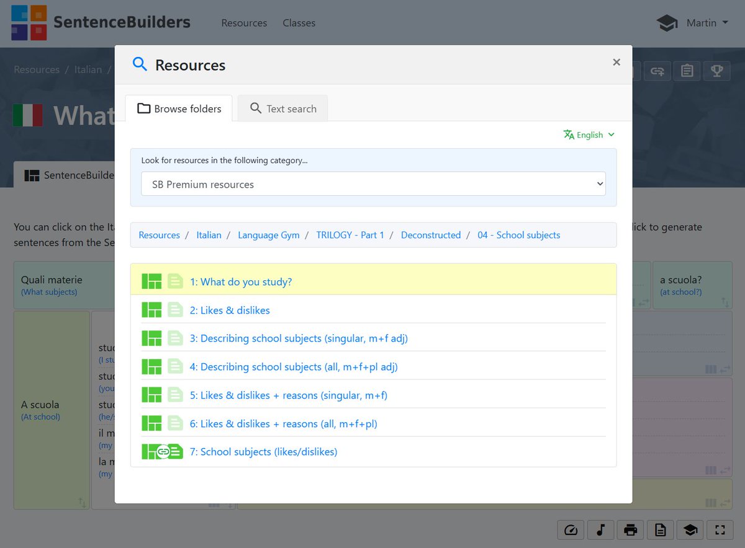
Task: Click the 'a scuola?' cell
Action: click(x=692, y=285)
